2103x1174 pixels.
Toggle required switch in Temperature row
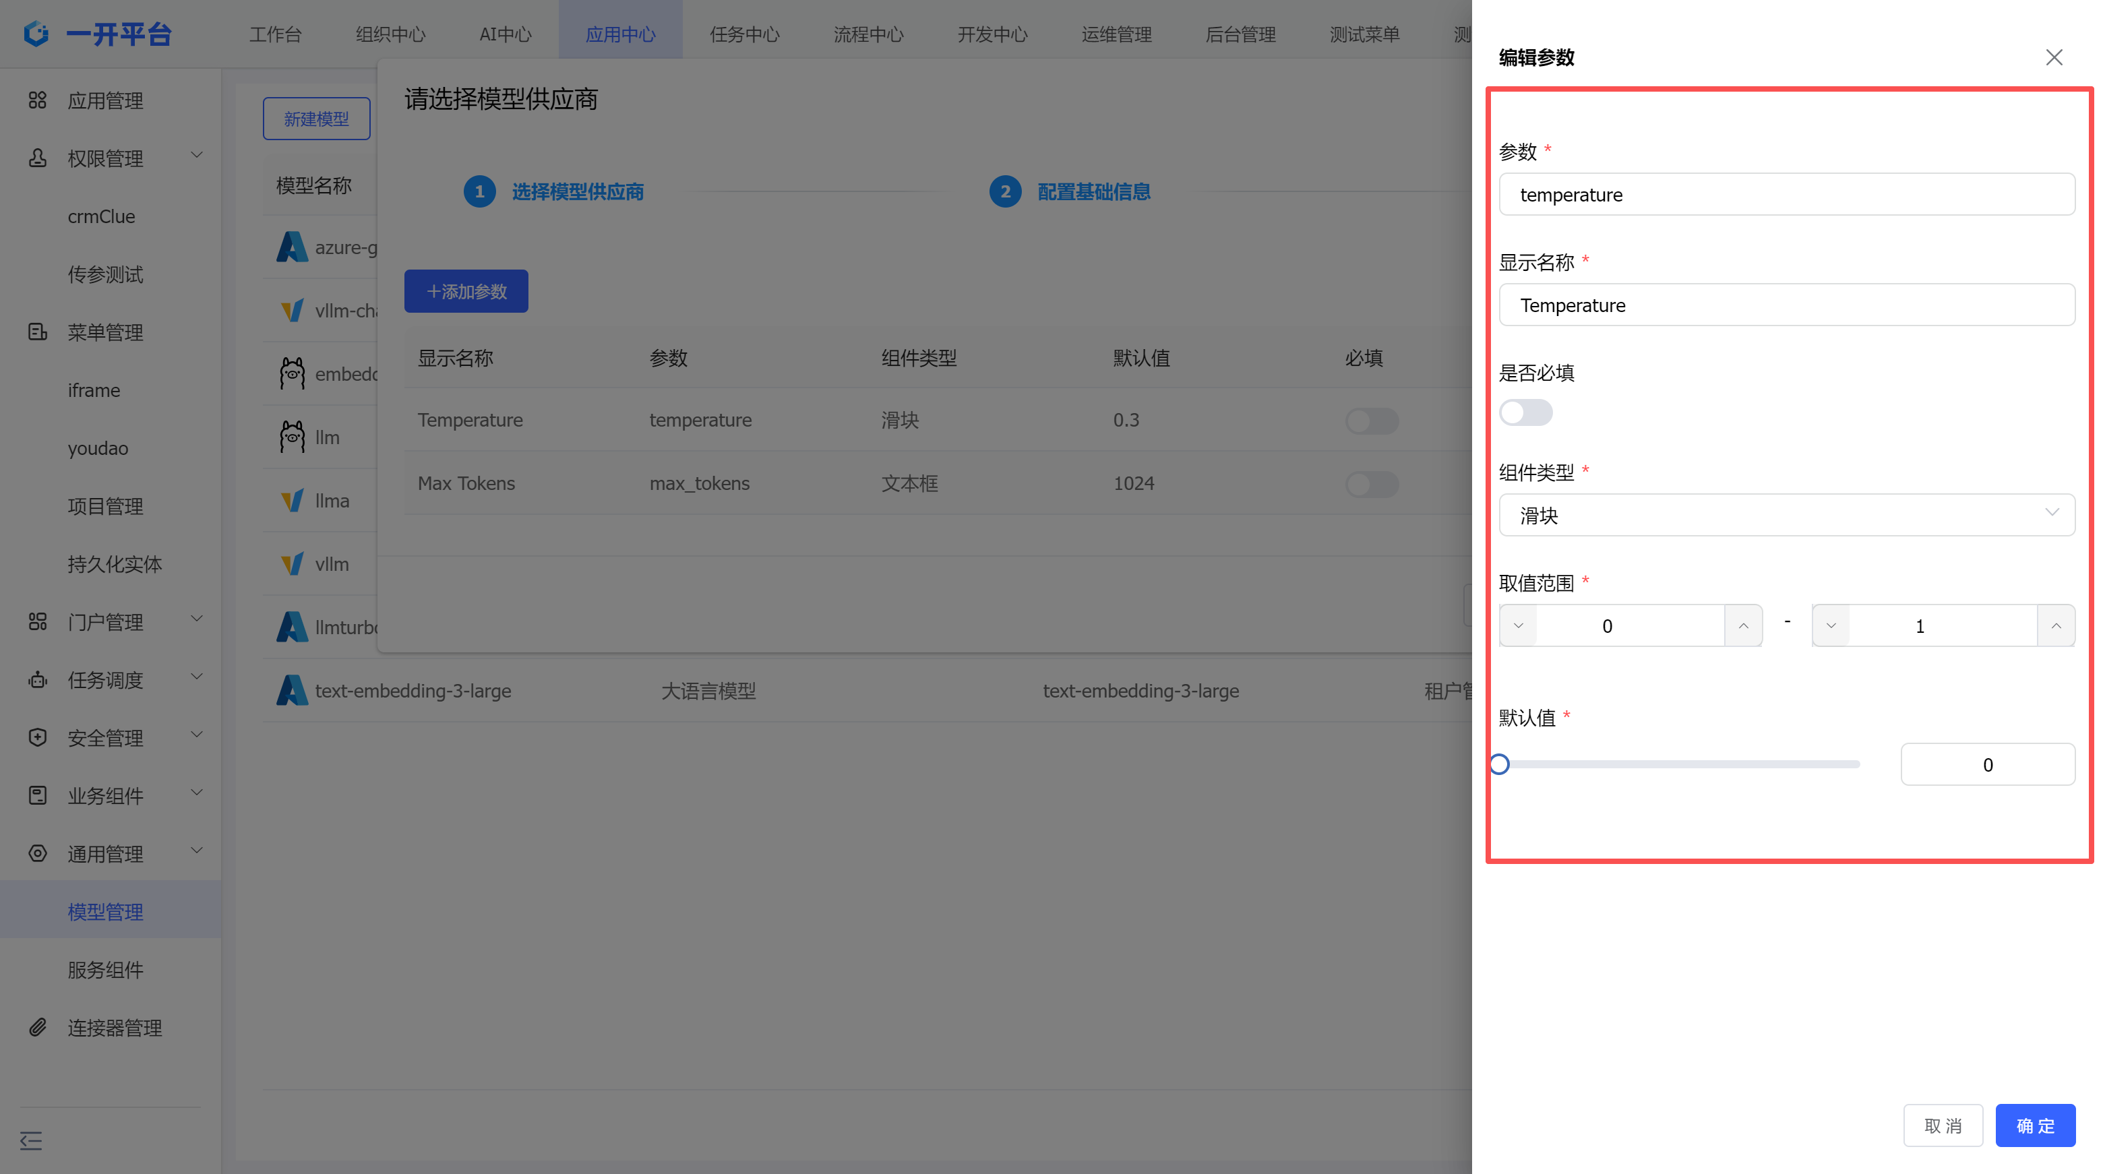[1372, 421]
